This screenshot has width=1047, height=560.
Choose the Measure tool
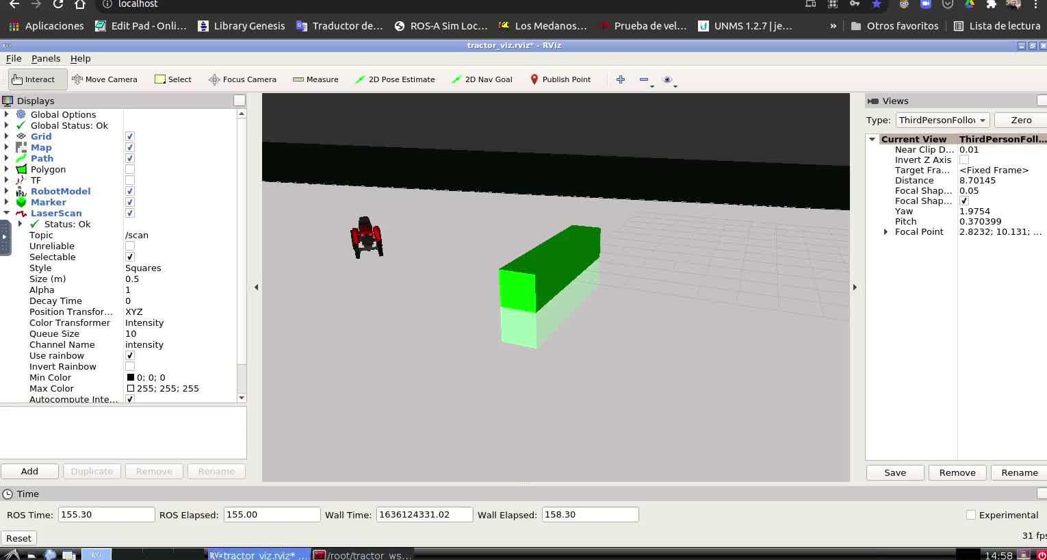click(315, 79)
